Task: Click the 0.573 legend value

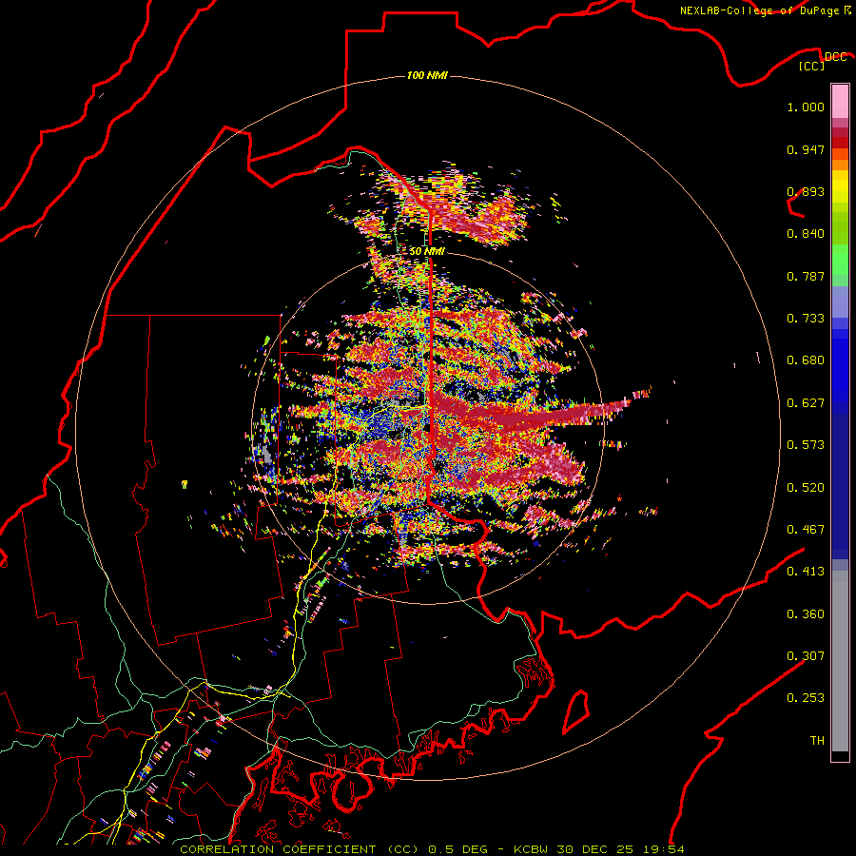Action: 806,445
